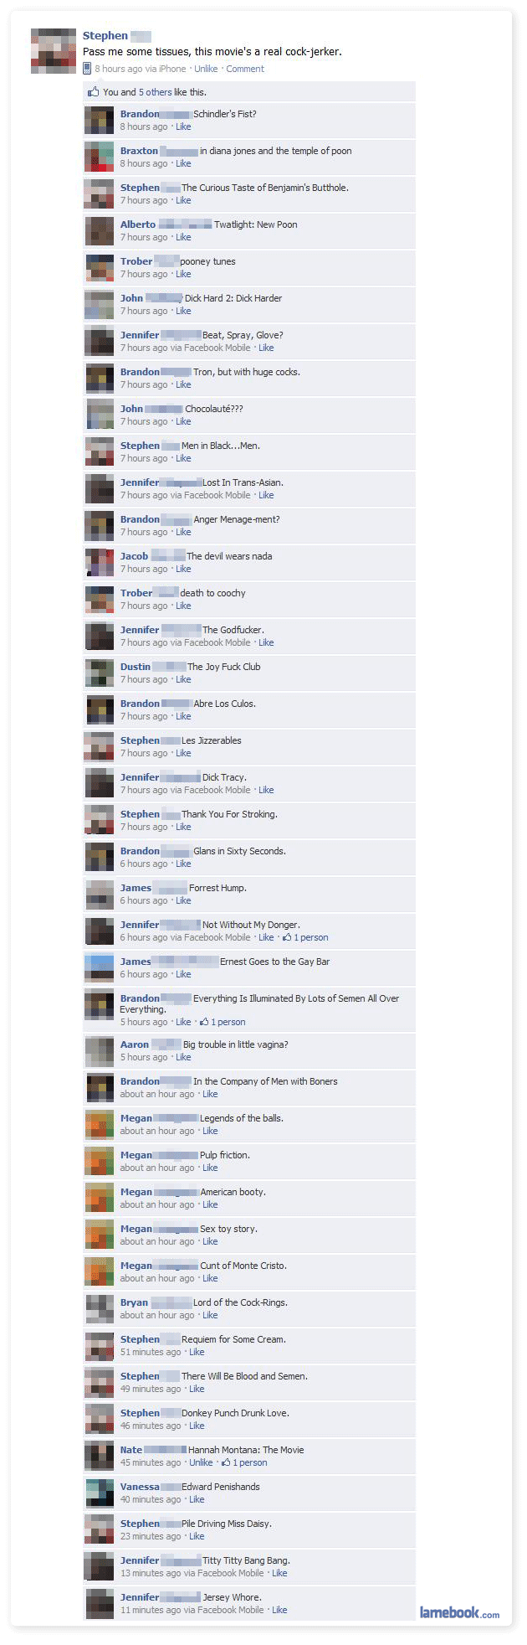Click thumbs-up '1 person' on 'Not Without My Donger'
This screenshot has width=527, height=1645.
pyautogui.click(x=305, y=937)
